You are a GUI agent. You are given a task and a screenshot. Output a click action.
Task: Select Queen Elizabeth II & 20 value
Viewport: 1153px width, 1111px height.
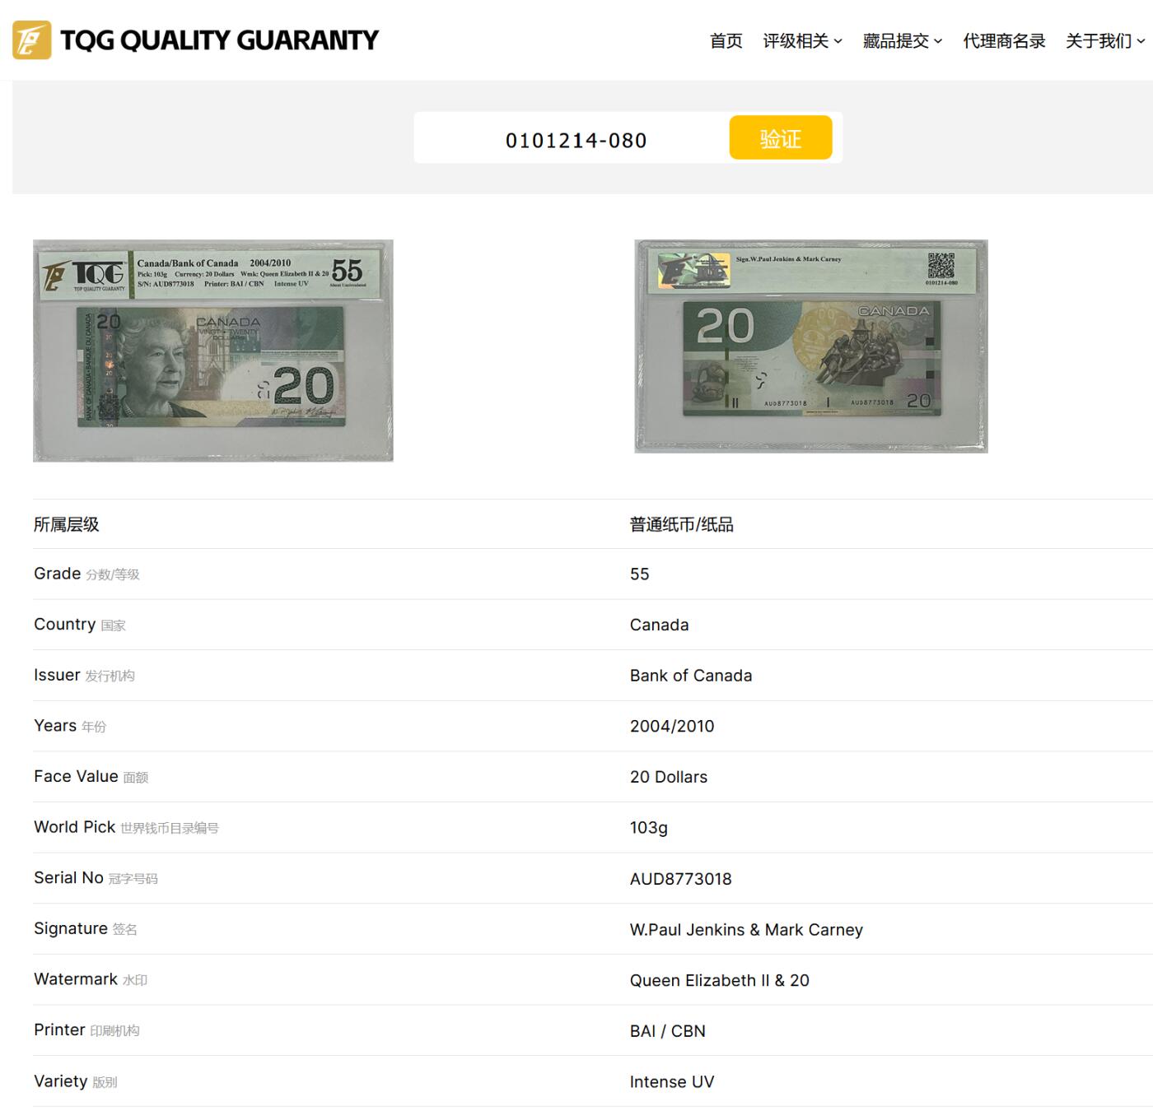coord(720,980)
